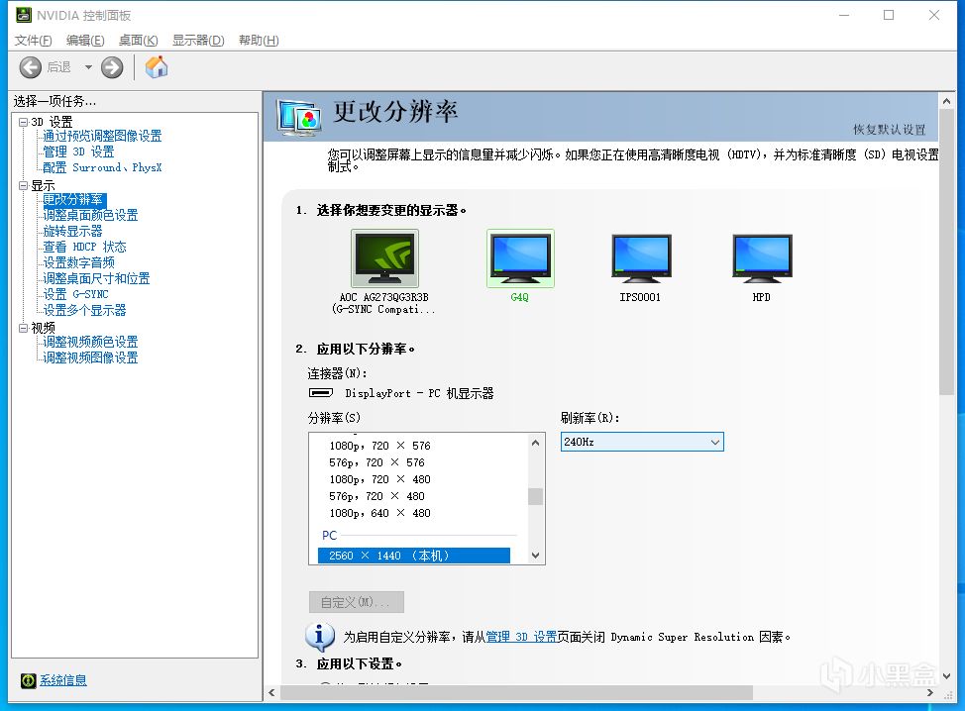
Task: Open 设置多个显示器
Action: coord(85,310)
